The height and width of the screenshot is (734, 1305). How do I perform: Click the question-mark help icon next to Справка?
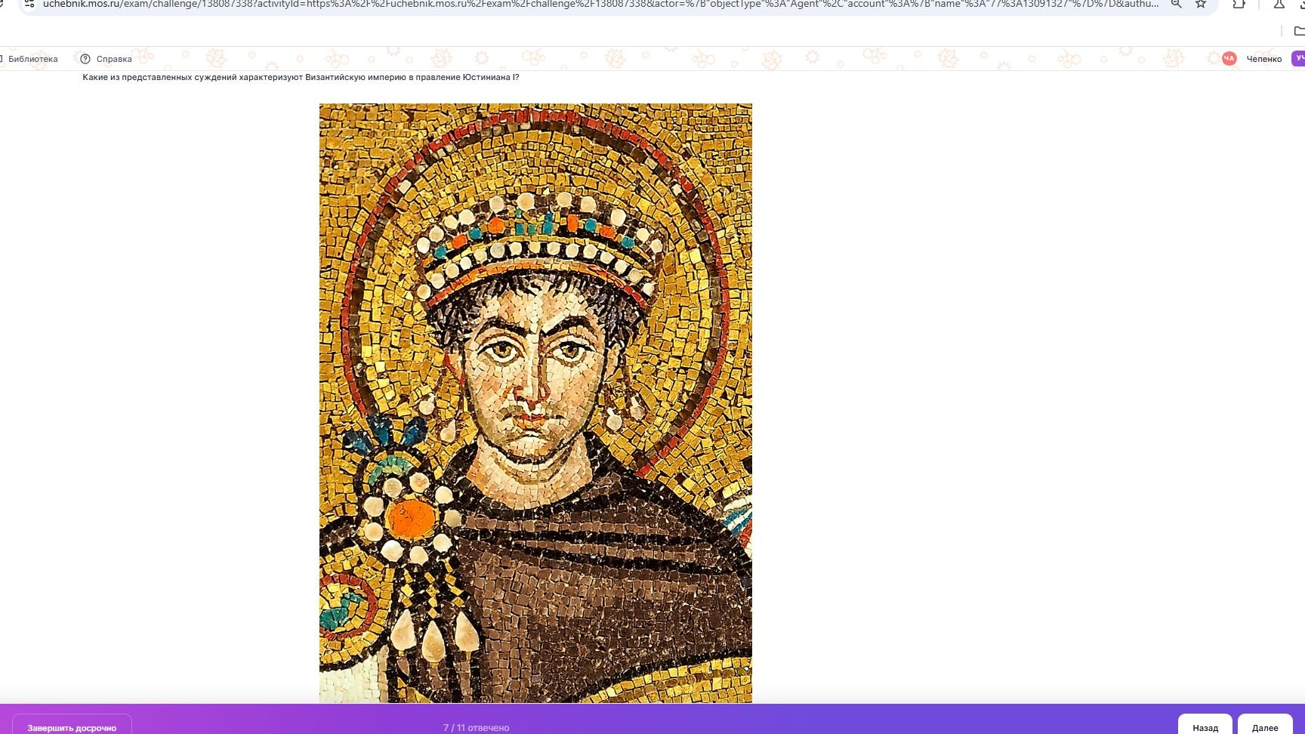click(x=85, y=59)
